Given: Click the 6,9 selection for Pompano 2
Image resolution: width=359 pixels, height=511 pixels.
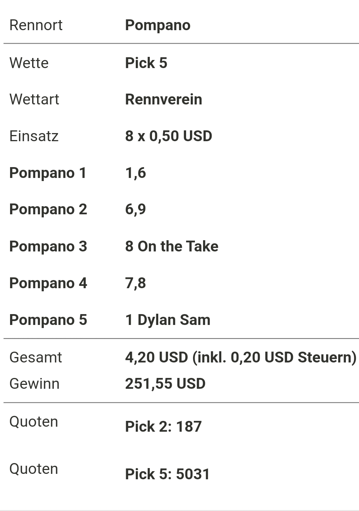Looking at the screenshot, I should point(135,209).
